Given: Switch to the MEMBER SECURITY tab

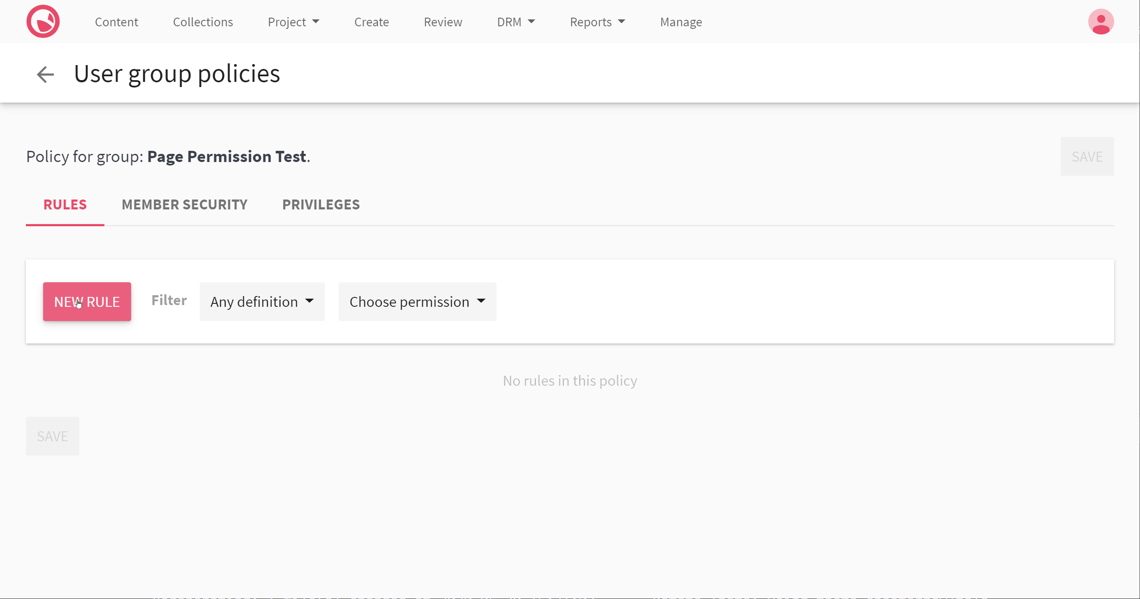Looking at the screenshot, I should click(x=185, y=204).
